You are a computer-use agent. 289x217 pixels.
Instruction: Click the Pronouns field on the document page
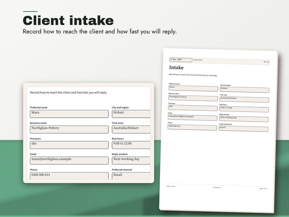[x=193, y=108]
